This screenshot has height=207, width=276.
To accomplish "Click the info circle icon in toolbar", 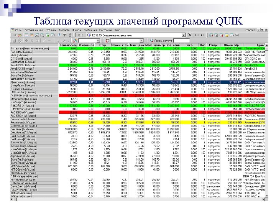I will coord(59,35).
